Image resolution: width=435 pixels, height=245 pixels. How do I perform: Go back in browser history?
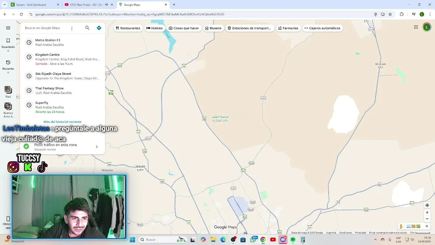click(5, 14)
